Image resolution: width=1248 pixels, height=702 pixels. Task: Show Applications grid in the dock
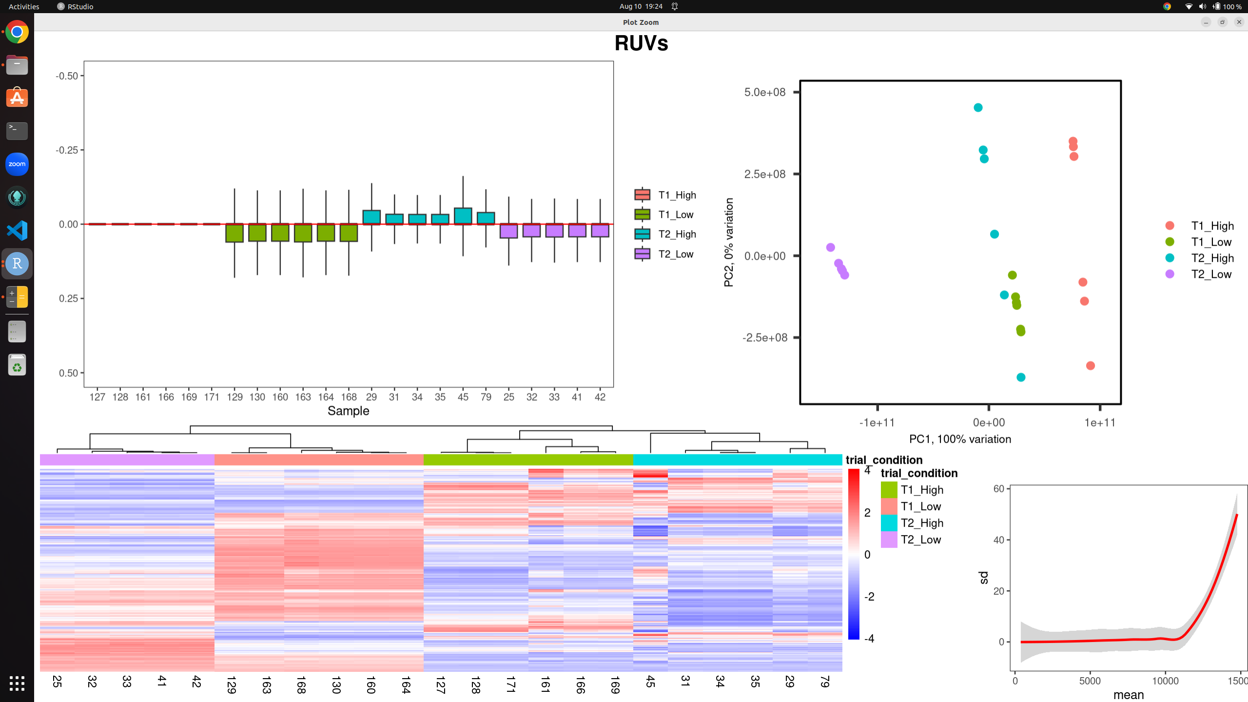point(17,683)
